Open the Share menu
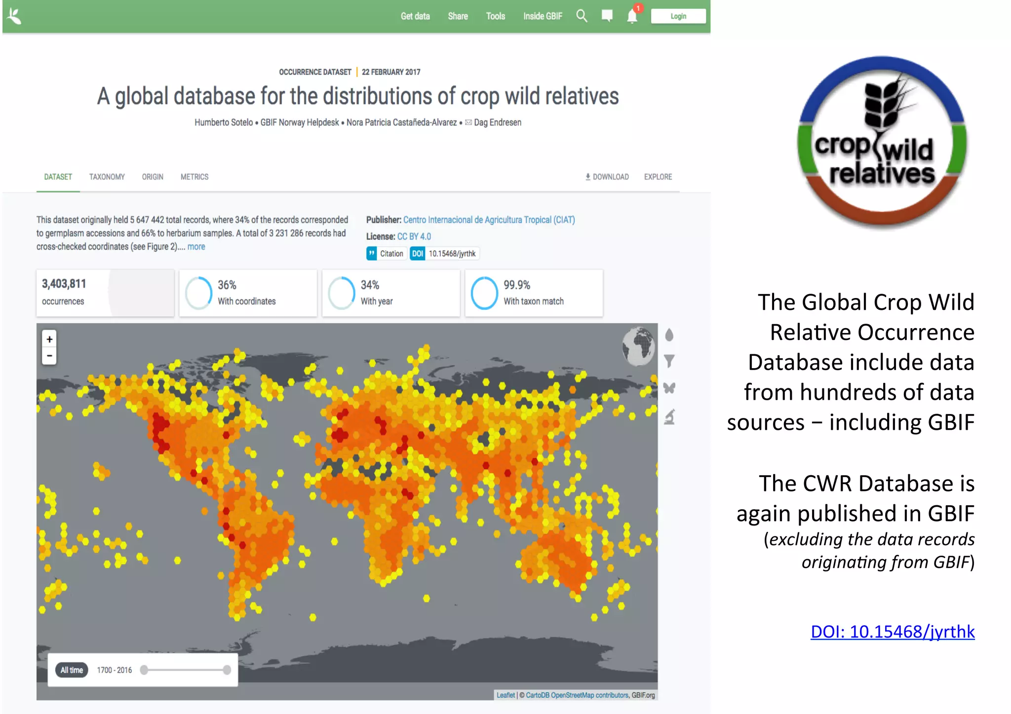This screenshot has width=1011, height=714. [458, 16]
